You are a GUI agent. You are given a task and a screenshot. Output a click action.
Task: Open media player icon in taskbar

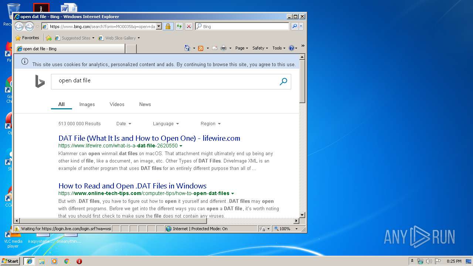pos(54,261)
